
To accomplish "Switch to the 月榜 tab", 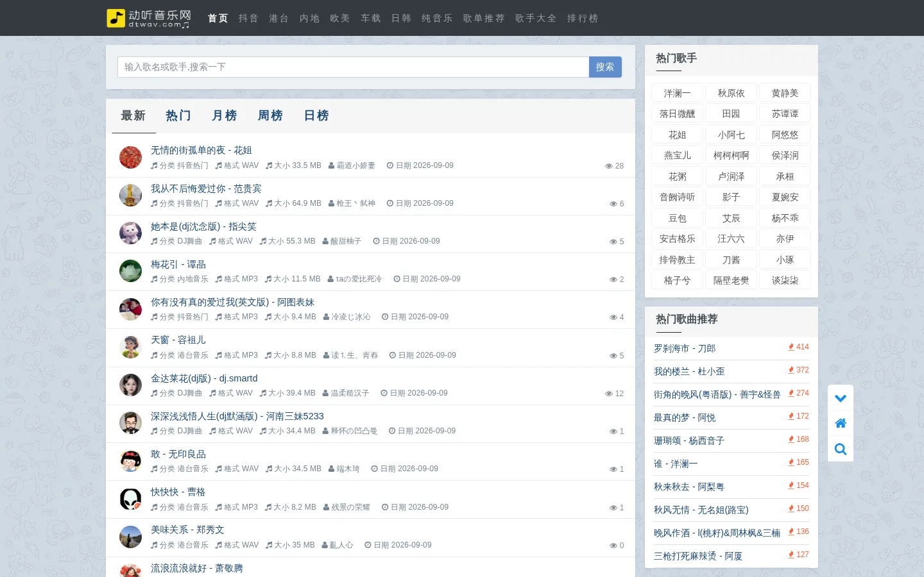I will coord(225,115).
